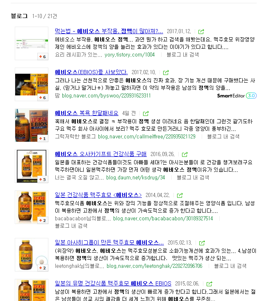Click the SmartEditor 3.0 badge
Image resolution: width=271 pixels, height=301 pixels.
[237, 95]
